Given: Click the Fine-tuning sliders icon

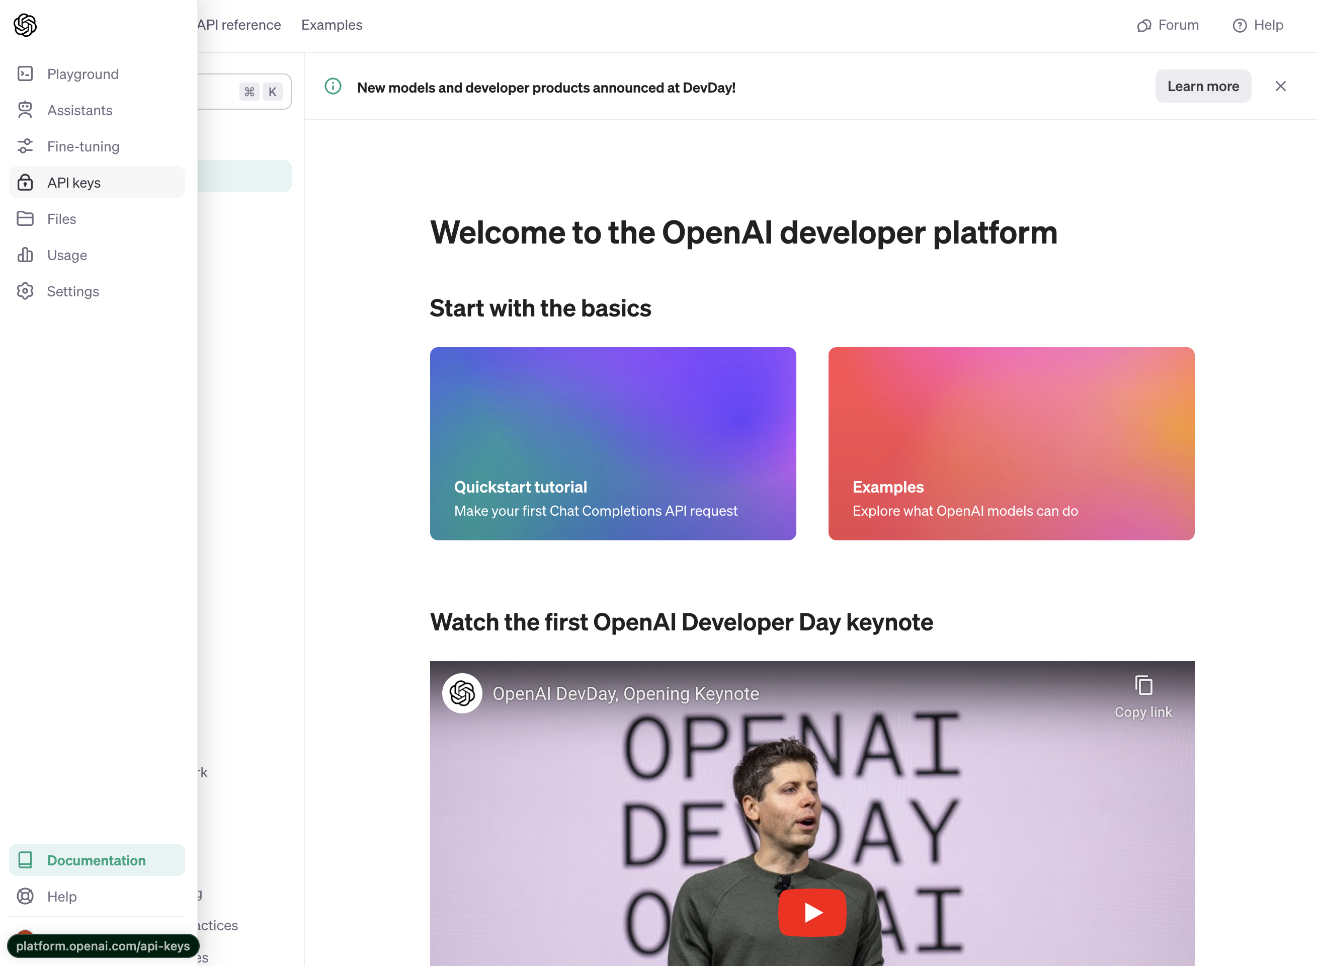Looking at the screenshot, I should point(25,146).
